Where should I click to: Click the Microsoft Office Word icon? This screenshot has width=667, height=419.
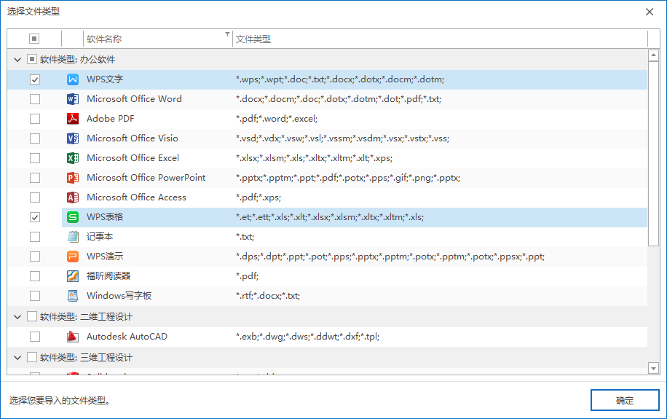(x=73, y=99)
